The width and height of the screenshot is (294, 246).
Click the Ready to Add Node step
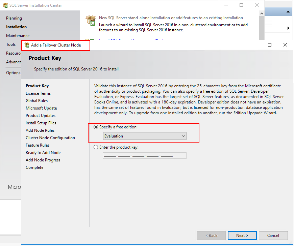pos(43,153)
